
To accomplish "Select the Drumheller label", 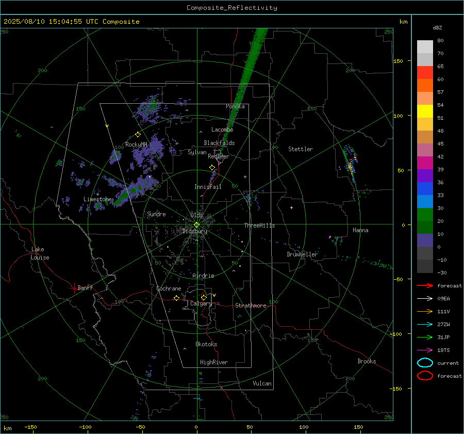I will (302, 254).
